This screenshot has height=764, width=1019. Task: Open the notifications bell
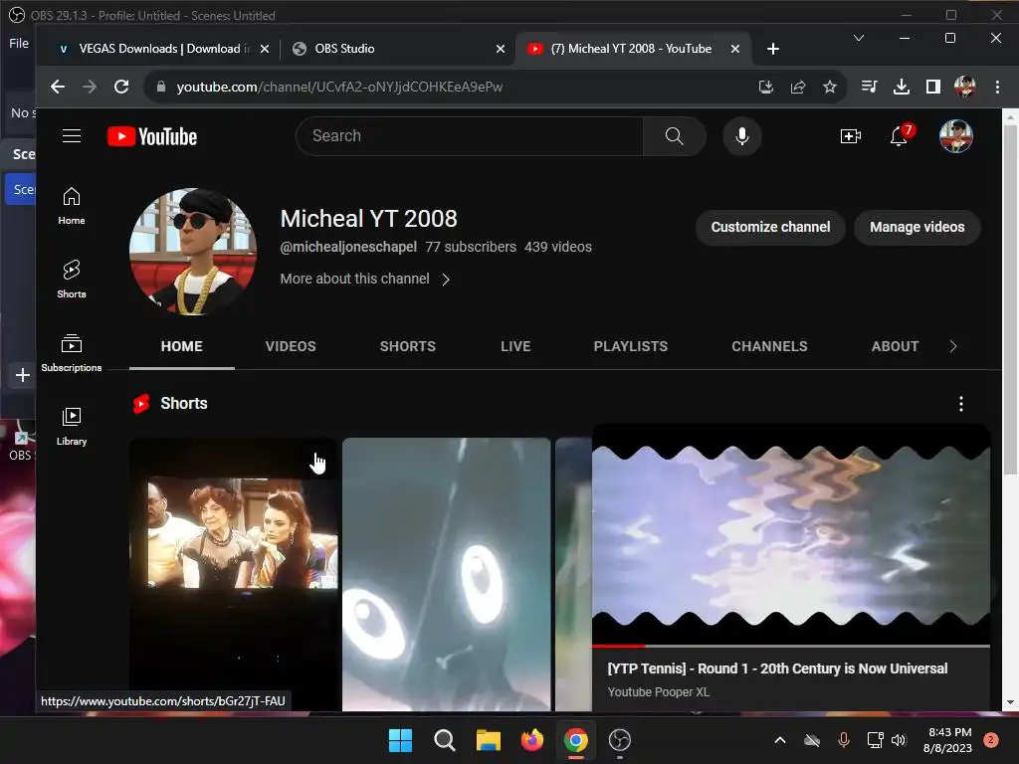(899, 135)
